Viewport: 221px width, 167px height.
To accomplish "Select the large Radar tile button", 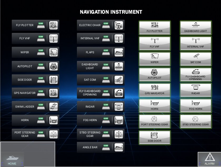I will [196, 90].
